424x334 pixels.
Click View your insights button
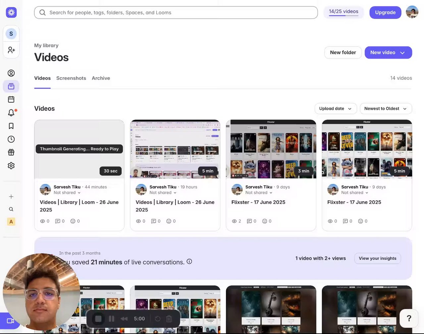(x=378, y=258)
